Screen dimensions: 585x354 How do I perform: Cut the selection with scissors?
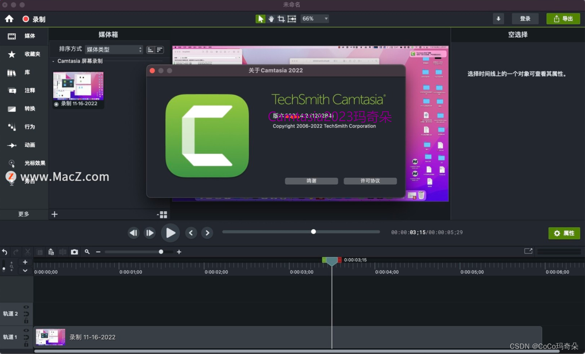click(x=28, y=252)
